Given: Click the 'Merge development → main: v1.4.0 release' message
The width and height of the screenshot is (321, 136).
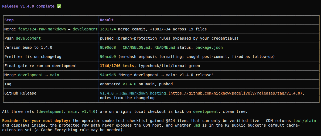Looking at the screenshot, I should click(x=166, y=75).
